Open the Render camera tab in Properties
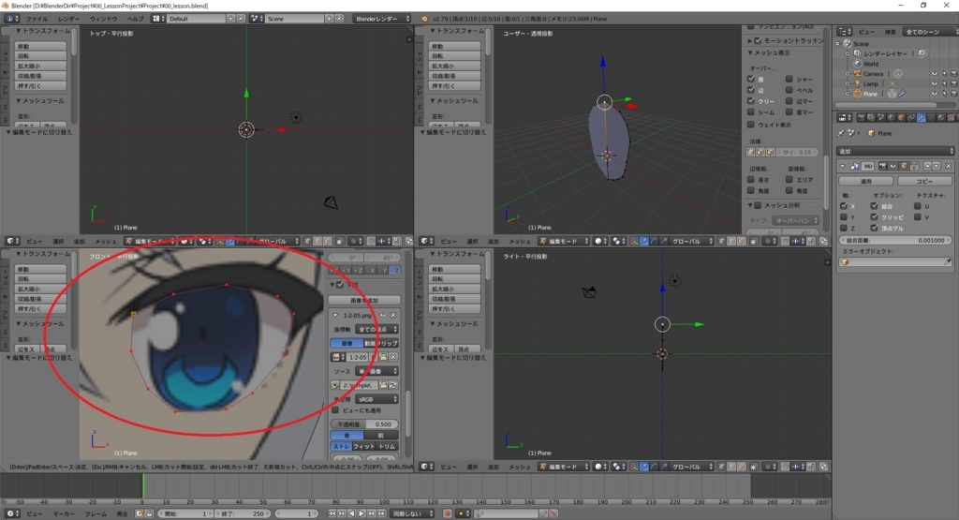 pos(862,117)
